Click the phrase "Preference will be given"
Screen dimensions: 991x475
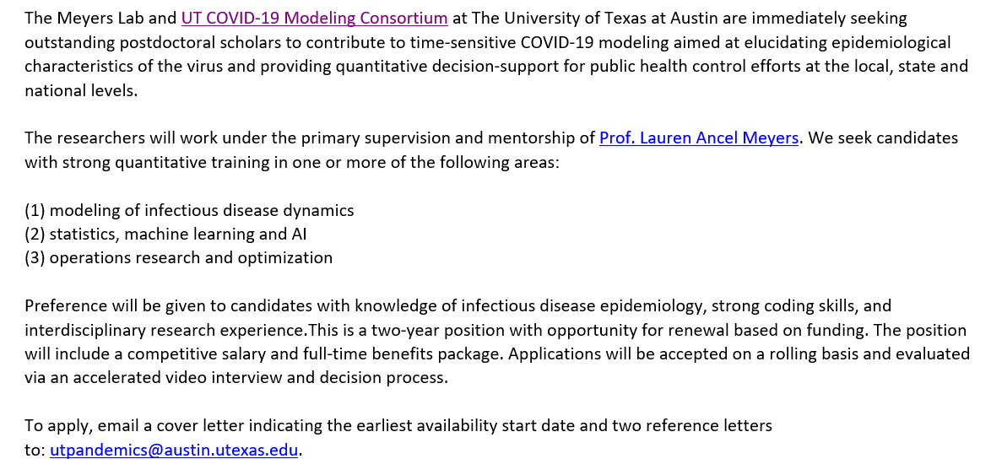[x=111, y=305]
